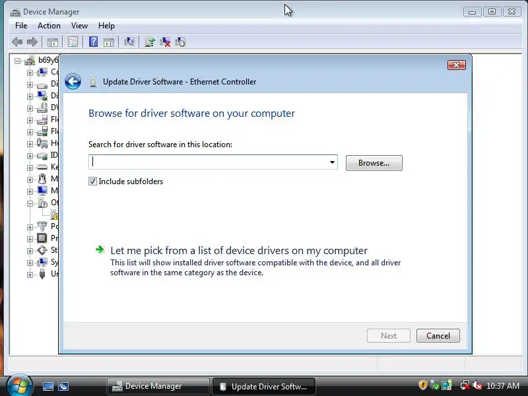
Task: Click the green arrow beside Let me pick
Action: pos(100,249)
